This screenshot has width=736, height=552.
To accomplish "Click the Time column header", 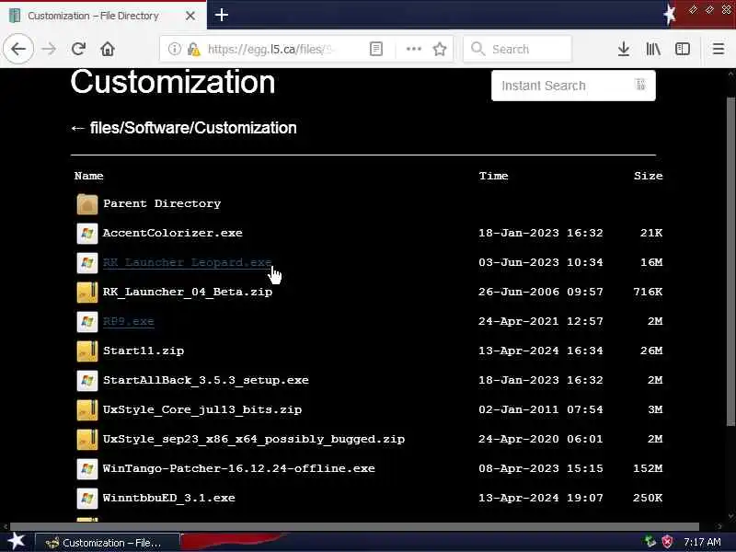I will [x=494, y=176].
